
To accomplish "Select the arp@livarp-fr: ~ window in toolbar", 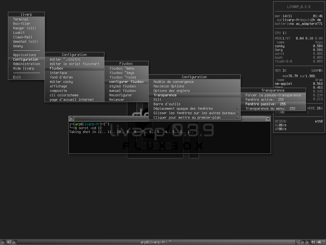I will (156, 242).
